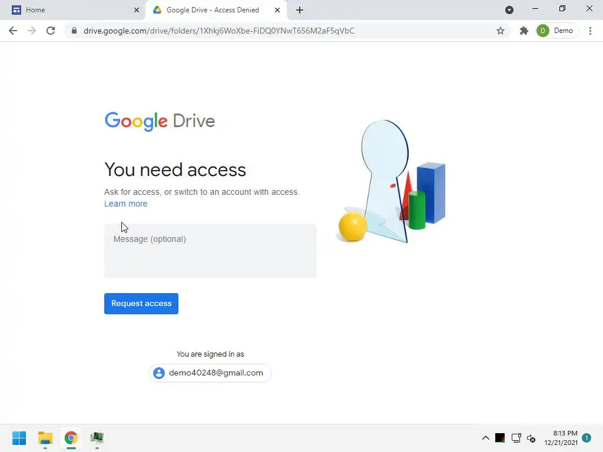Click the Google Drive logo
603x452 pixels.
coord(160,121)
